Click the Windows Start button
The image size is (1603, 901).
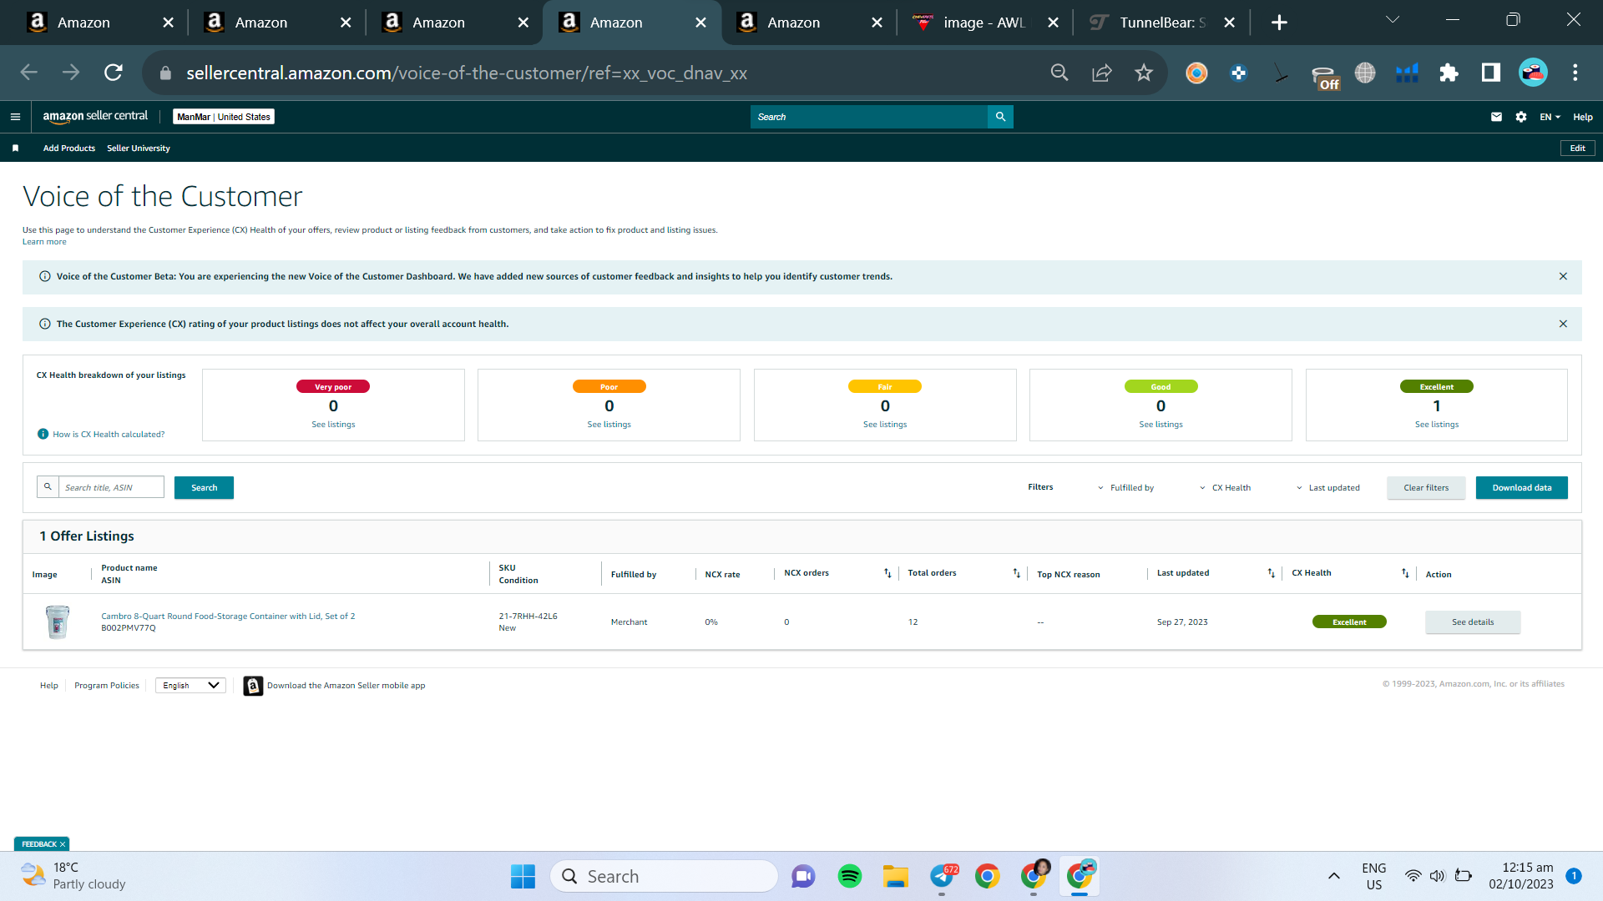click(x=523, y=876)
